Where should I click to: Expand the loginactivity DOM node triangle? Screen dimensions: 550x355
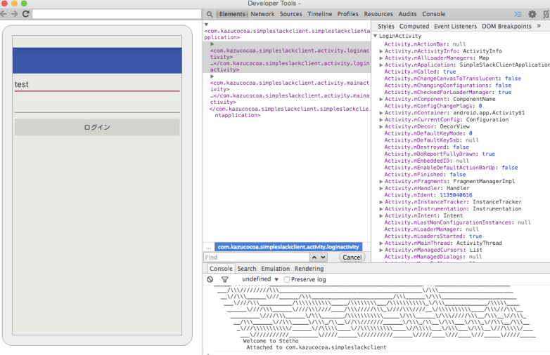(x=212, y=44)
